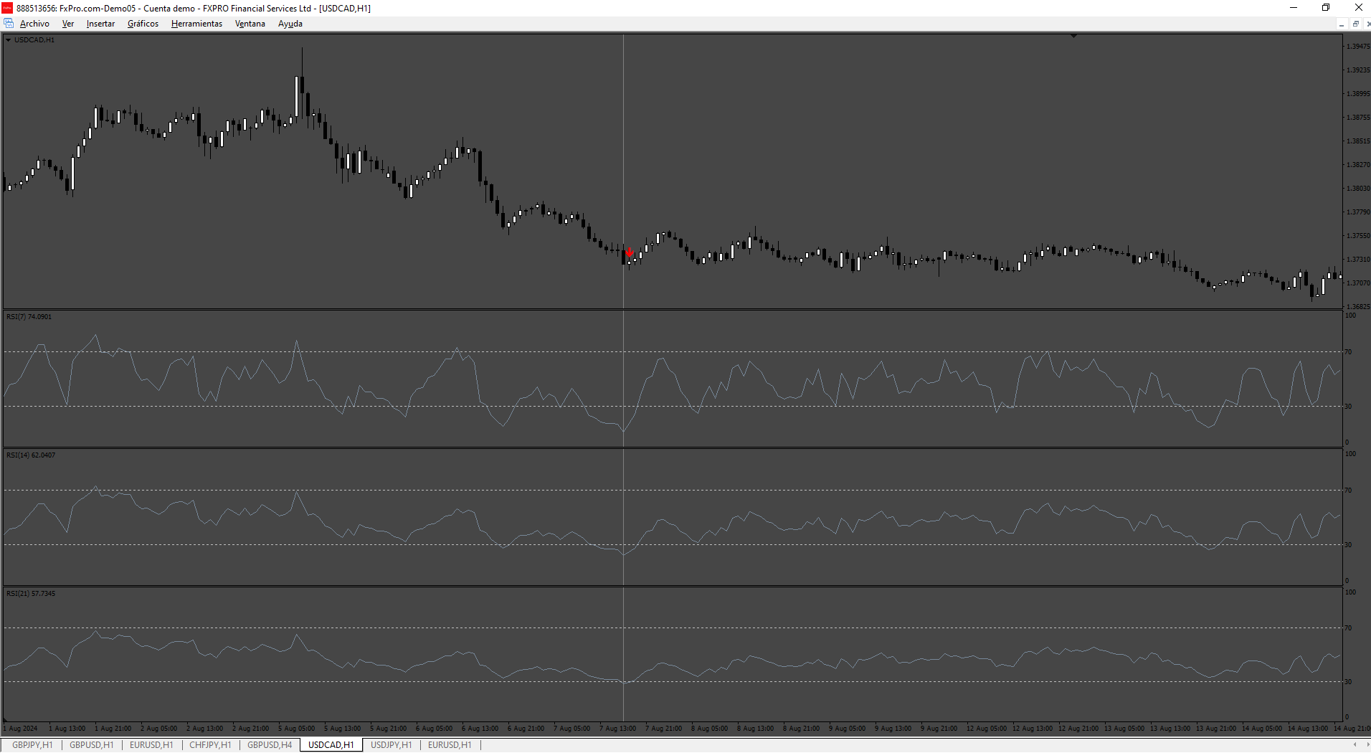
Task: Click the '7 Aug 13:00' time axis label
Action: 617,729
